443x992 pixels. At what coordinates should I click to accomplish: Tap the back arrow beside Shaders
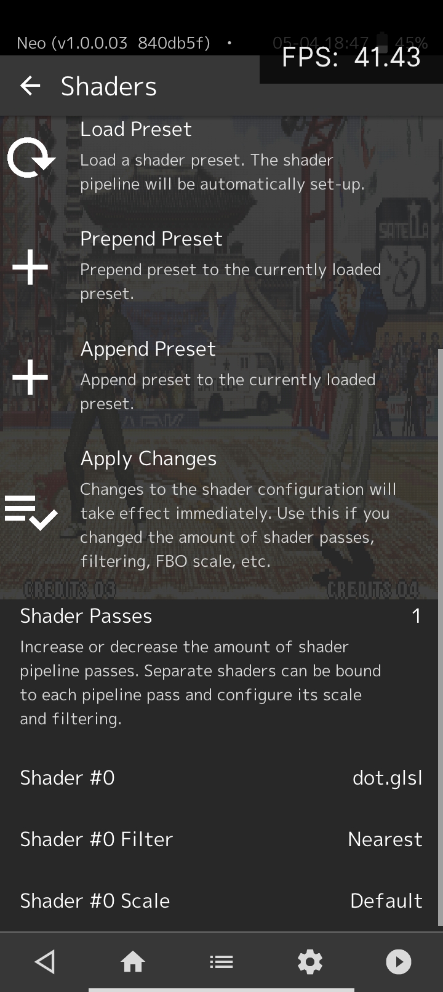click(x=30, y=86)
